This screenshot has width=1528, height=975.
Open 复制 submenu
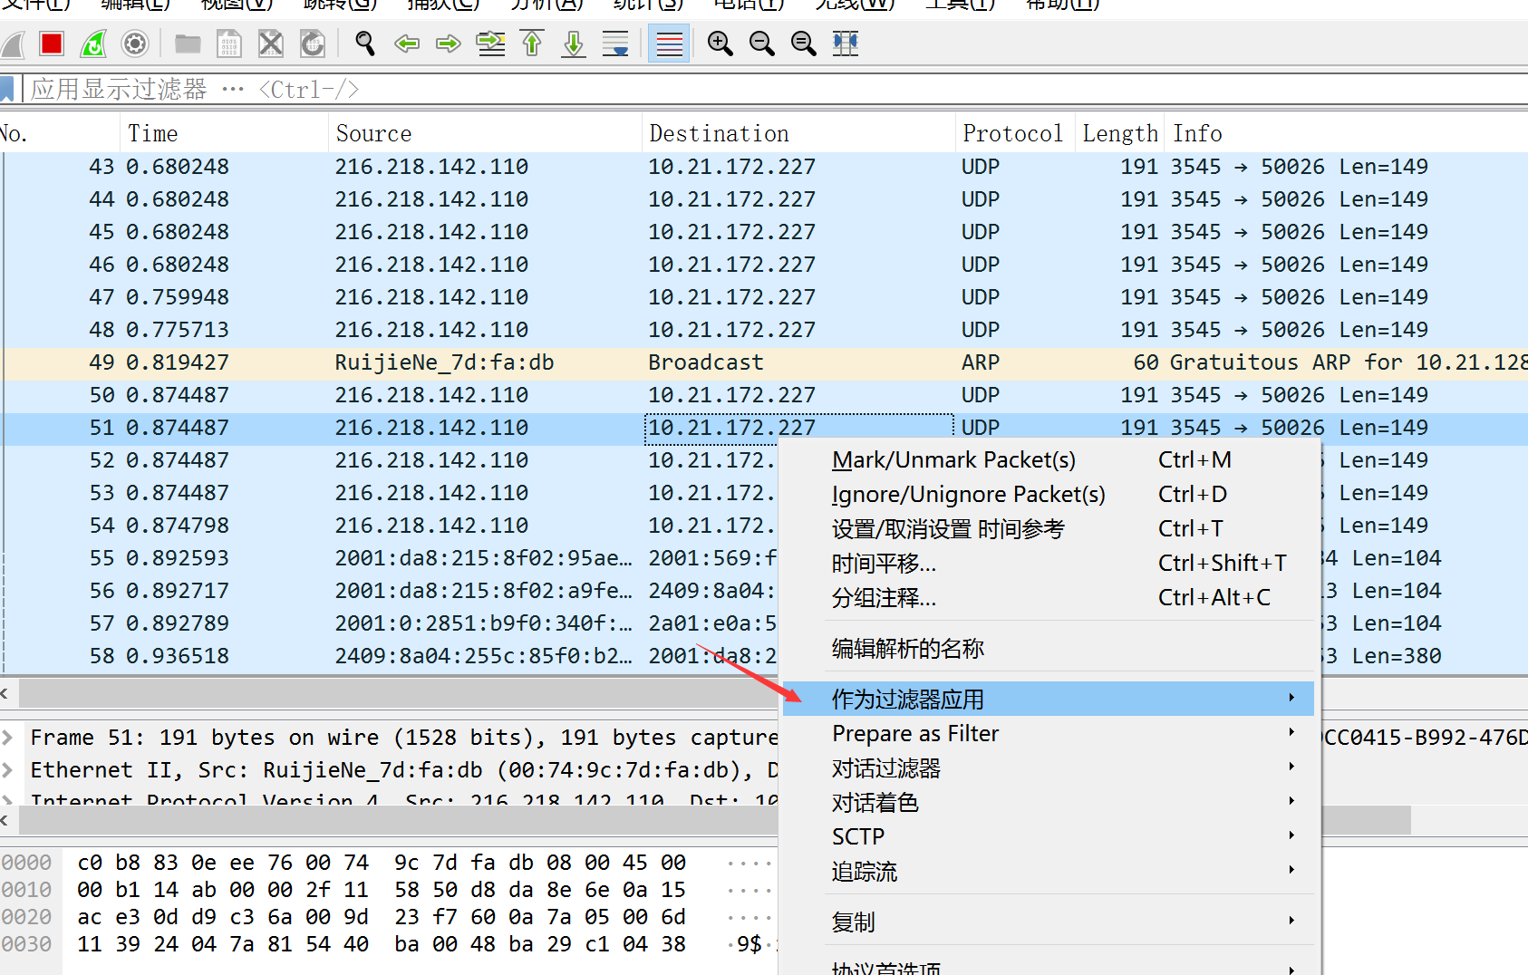click(1049, 922)
